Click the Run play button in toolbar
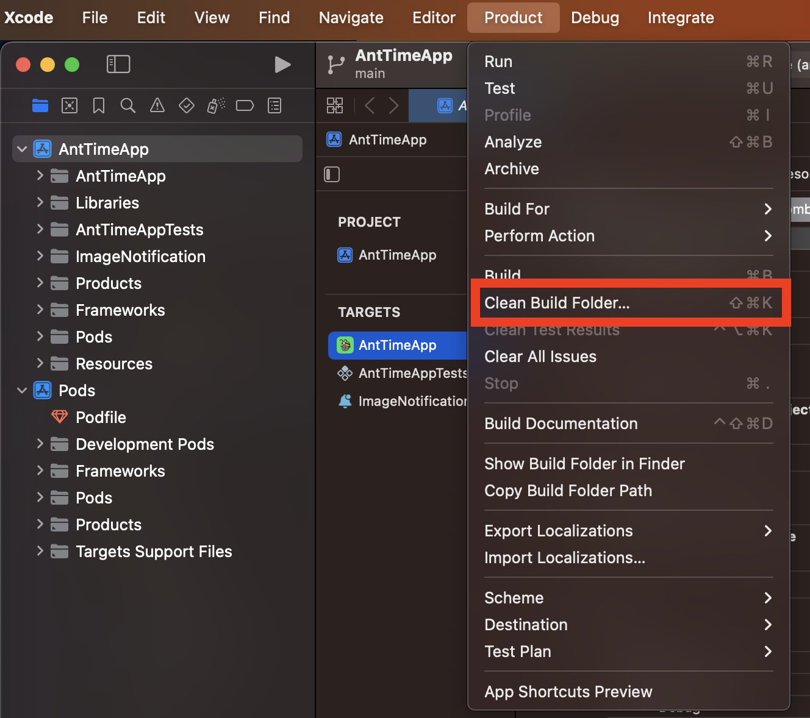 click(x=282, y=65)
